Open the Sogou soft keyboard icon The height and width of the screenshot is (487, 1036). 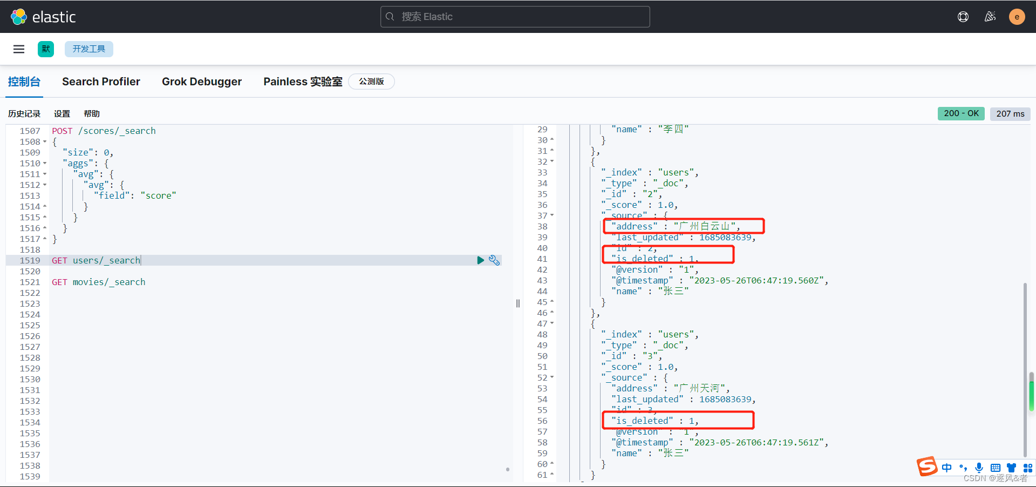[x=996, y=468]
